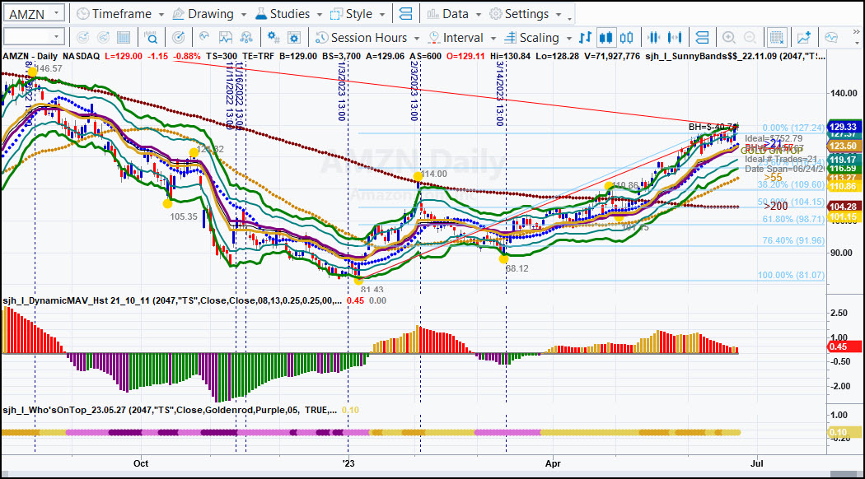Decrease bar spacing
Viewport: 865px width, 479px height.
654,38
